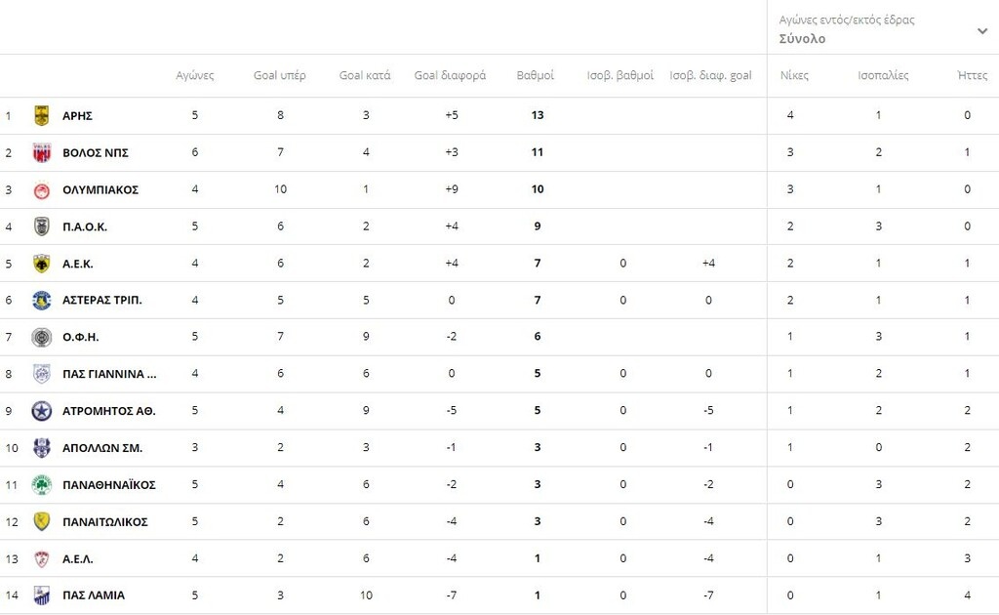Open the Ο.Φ.Η. team name link
999x615 pixels.
point(81,337)
